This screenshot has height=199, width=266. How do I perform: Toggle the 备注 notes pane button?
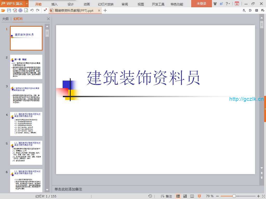tap(166, 196)
